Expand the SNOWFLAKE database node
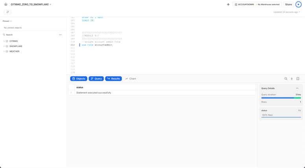This screenshot has height=168, width=305. click(x=4, y=46)
